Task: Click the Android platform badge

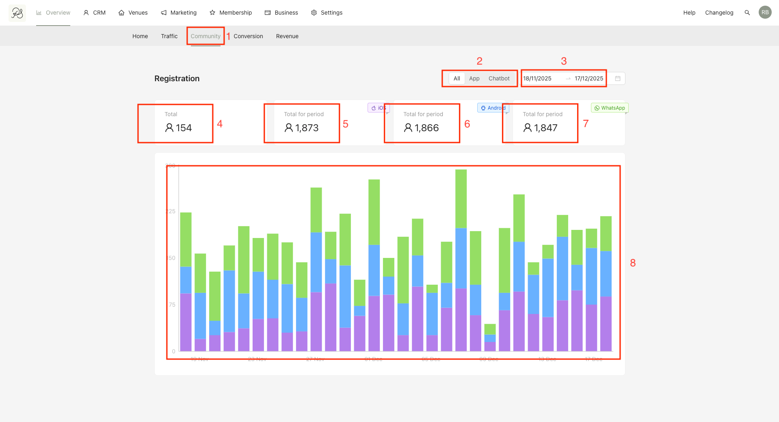Action: coord(493,108)
